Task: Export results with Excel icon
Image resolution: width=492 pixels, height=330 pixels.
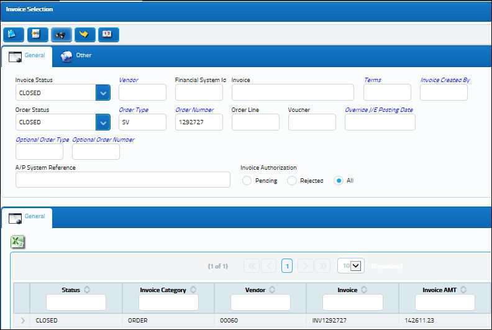Action: 17,242
